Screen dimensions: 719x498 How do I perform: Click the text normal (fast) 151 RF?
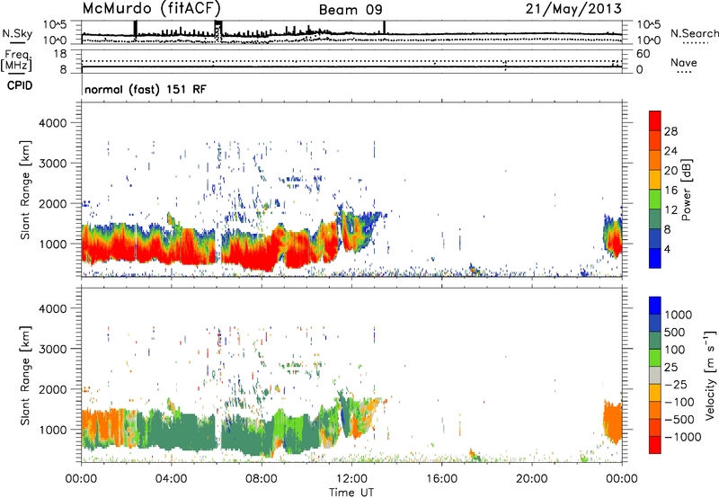click(x=146, y=89)
